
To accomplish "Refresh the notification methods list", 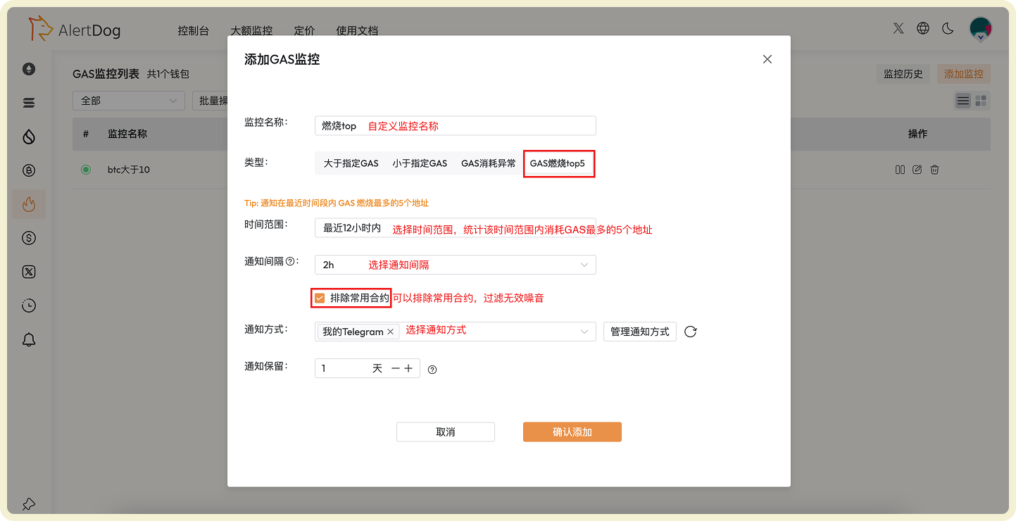I will click(690, 332).
